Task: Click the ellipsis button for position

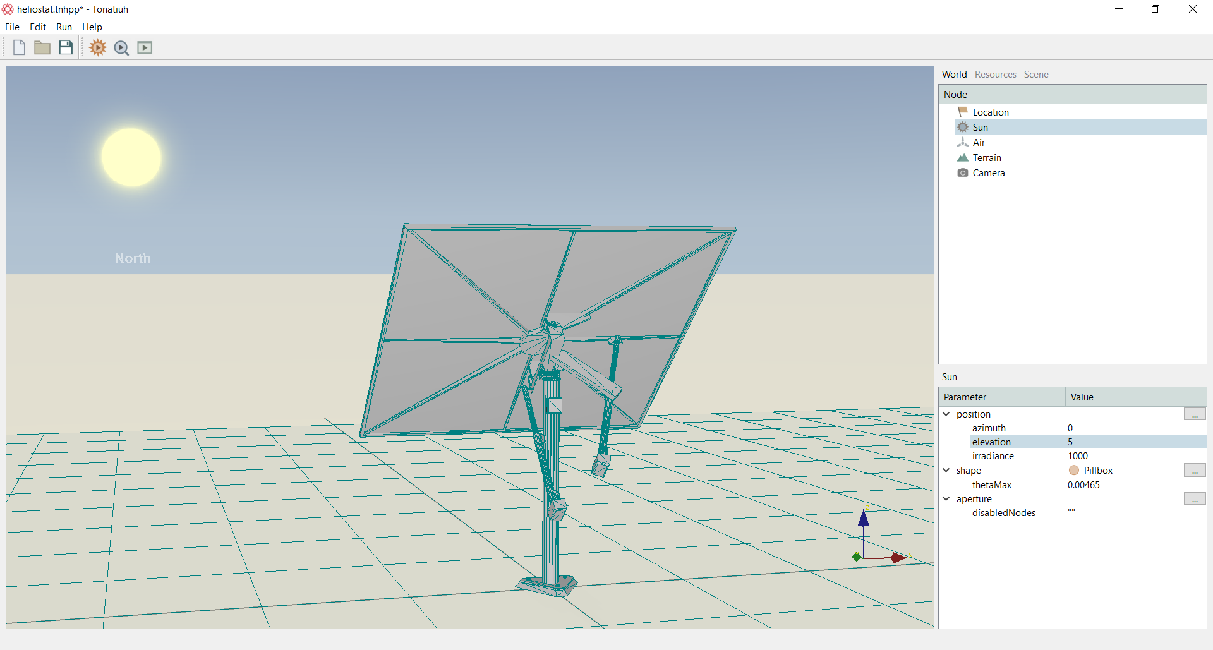Action: coord(1195,414)
